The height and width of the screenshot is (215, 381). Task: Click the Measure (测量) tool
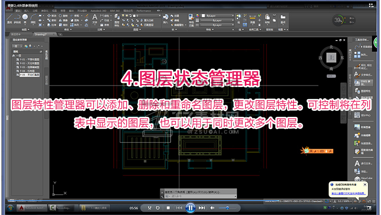(x=252, y=19)
